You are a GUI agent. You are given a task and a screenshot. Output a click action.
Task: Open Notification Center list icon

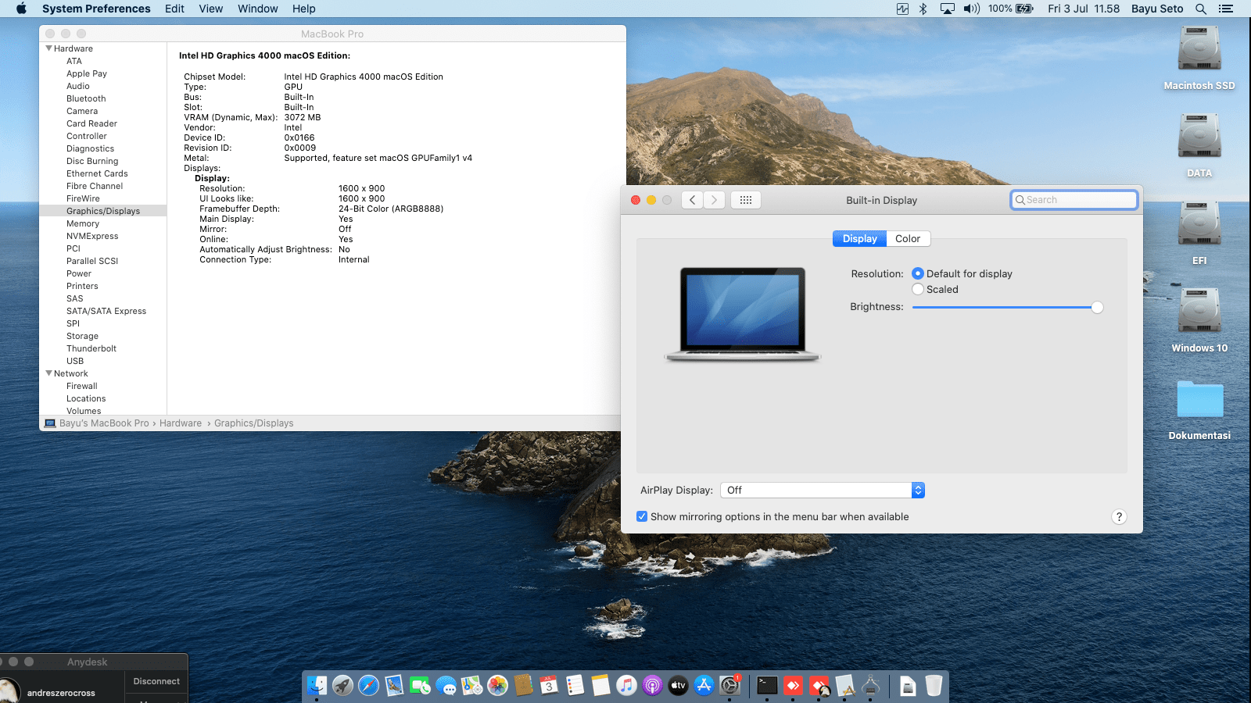[1225, 9]
